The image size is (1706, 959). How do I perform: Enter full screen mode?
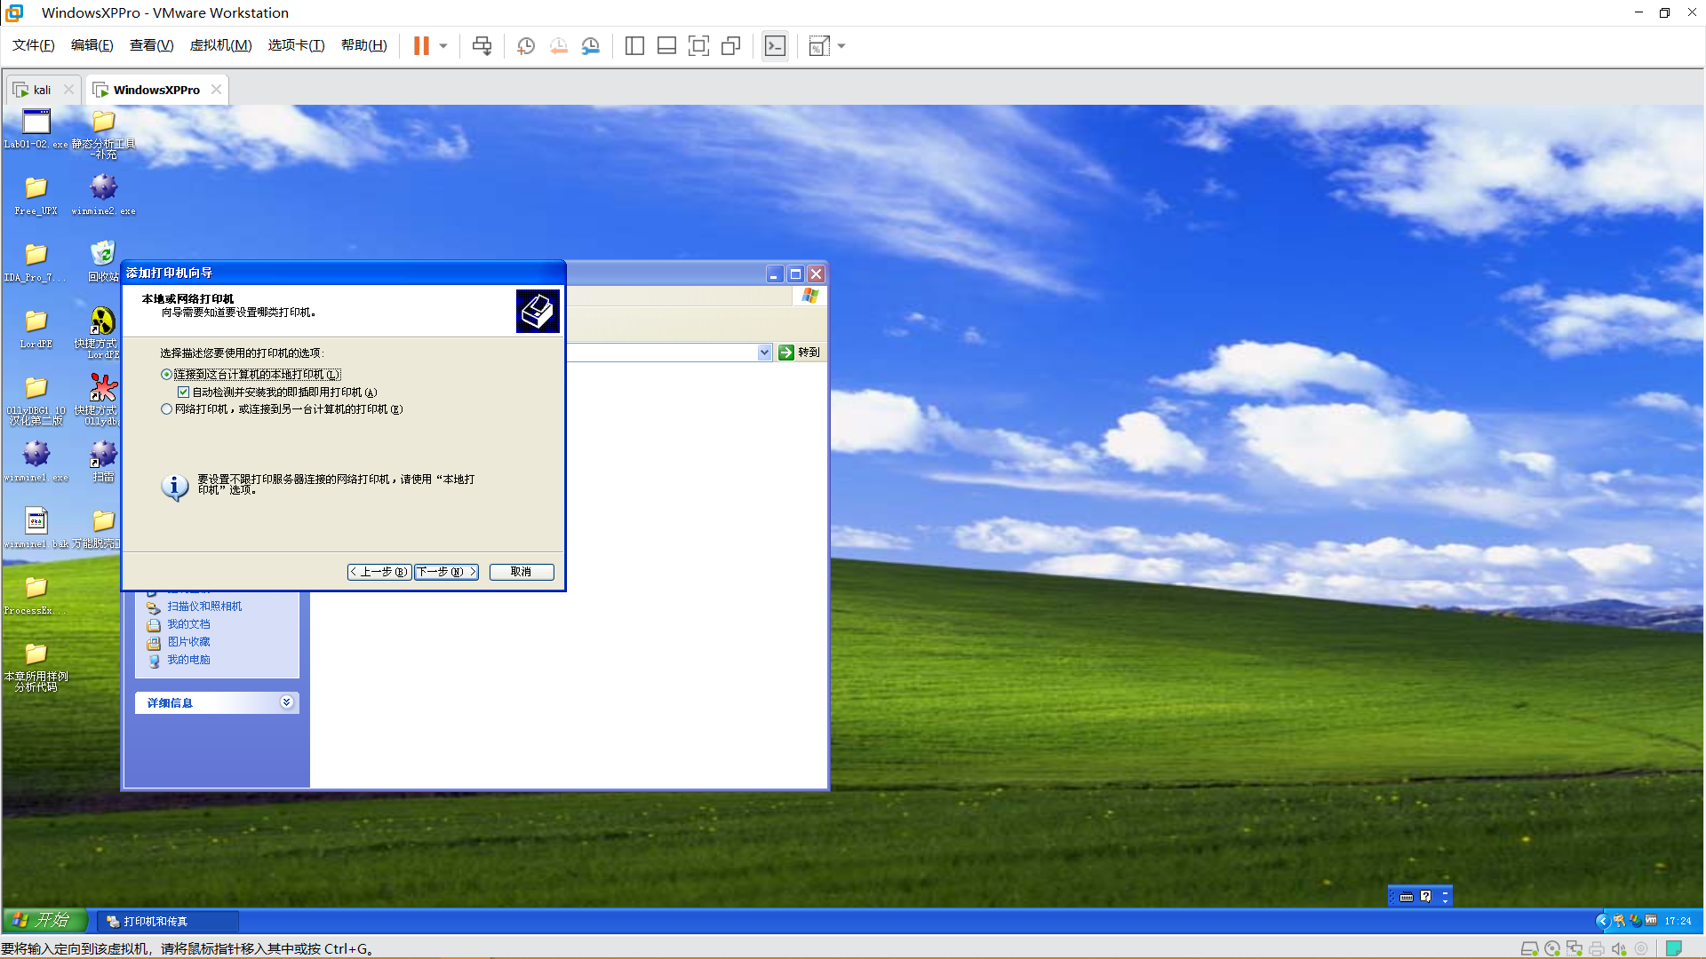698,46
